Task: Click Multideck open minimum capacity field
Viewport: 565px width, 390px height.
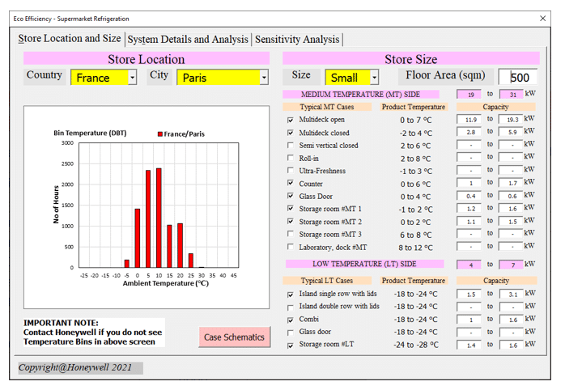Action: pyautogui.click(x=470, y=120)
